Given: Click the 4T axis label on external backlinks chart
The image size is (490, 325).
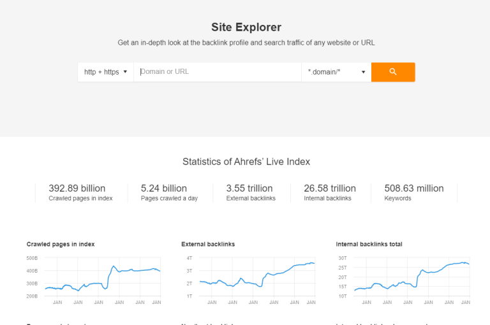Looking at the screenshot, I should coord(189,258).
